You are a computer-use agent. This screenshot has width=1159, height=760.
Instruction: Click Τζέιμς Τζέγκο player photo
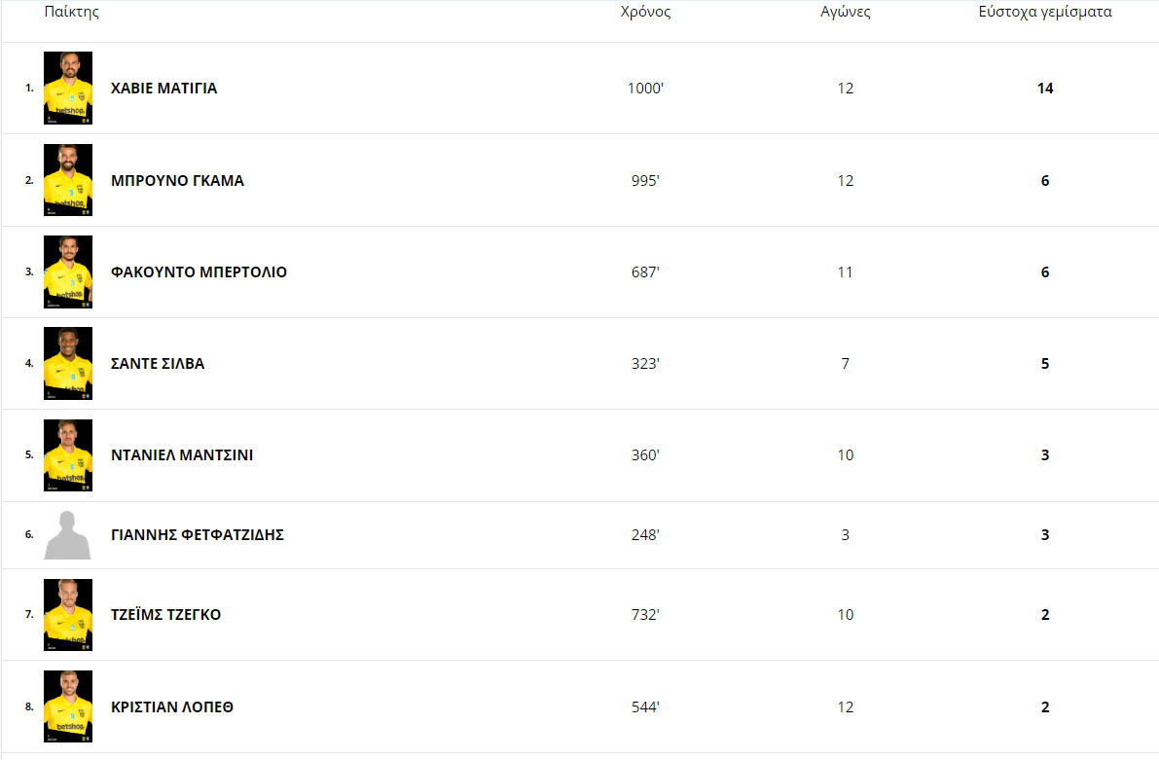tap(68, 614)
